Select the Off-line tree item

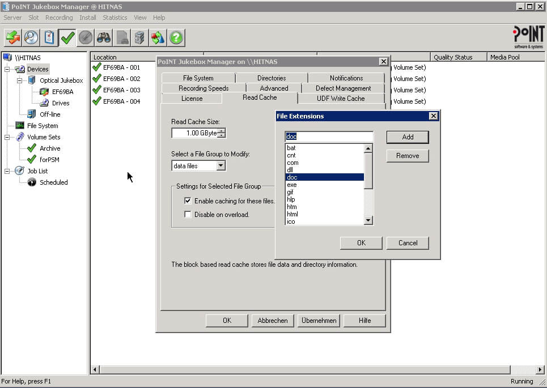[50, 114]
